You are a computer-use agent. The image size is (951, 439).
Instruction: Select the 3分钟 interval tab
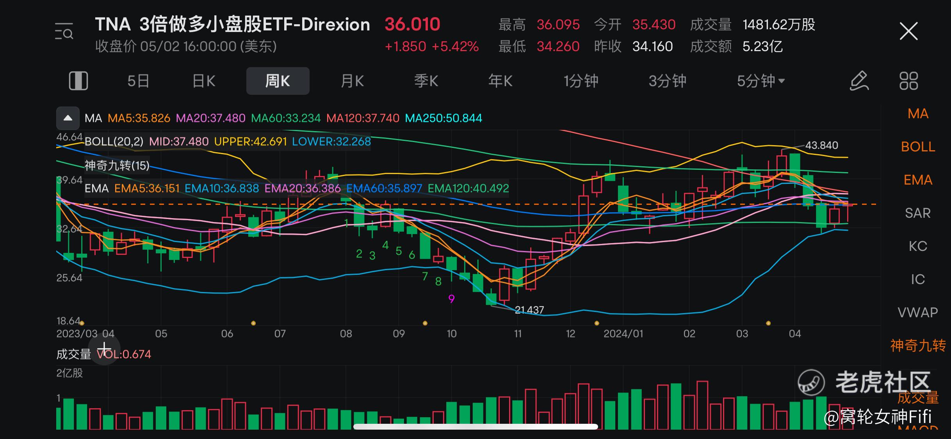pyautogui.click(x=667, y=81)
